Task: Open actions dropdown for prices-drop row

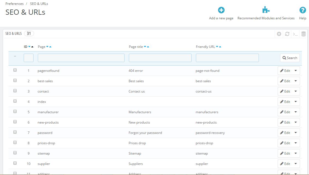Action: pos(296,143)
